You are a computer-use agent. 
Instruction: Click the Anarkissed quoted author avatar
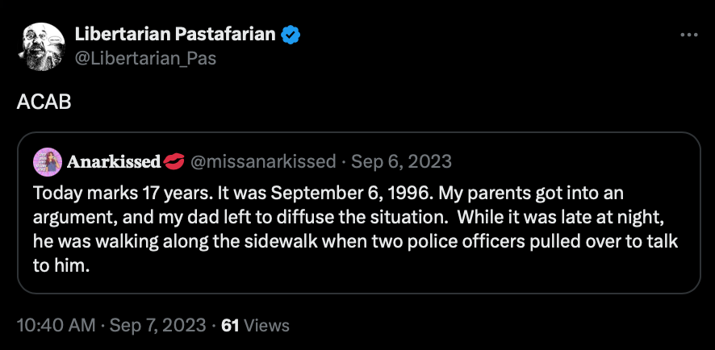[45, 161]
